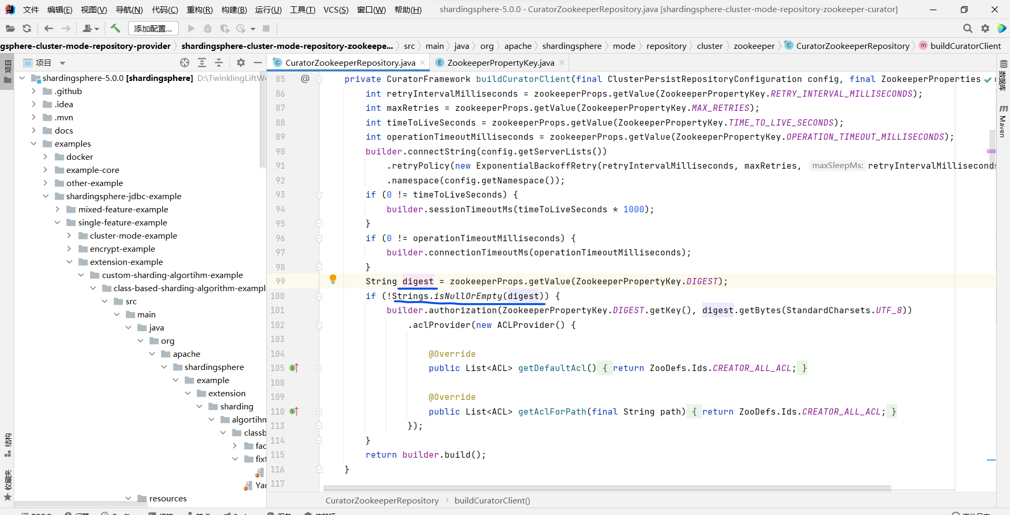
Task: Expand the docker folder
Action: [x=46, y=157]
